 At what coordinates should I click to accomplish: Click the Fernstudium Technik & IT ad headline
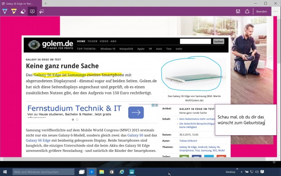pyautogui.click(x=74, y=108)
